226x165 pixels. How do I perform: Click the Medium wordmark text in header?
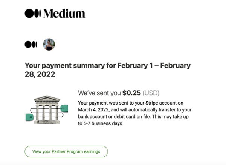pos(64,14)
